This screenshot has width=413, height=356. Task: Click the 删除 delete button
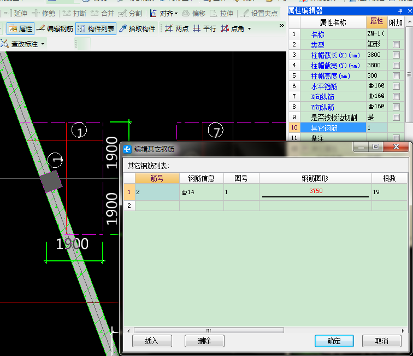[204, 341]
